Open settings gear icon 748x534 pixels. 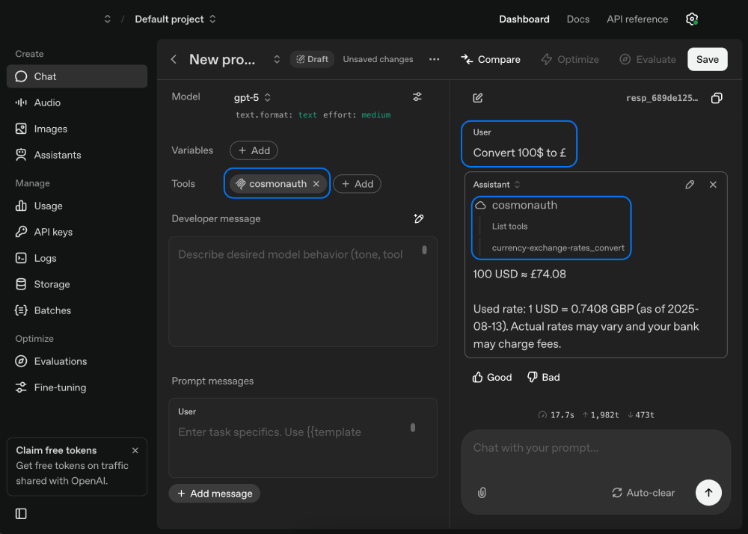pyautogui.click(x=692, y=19)
